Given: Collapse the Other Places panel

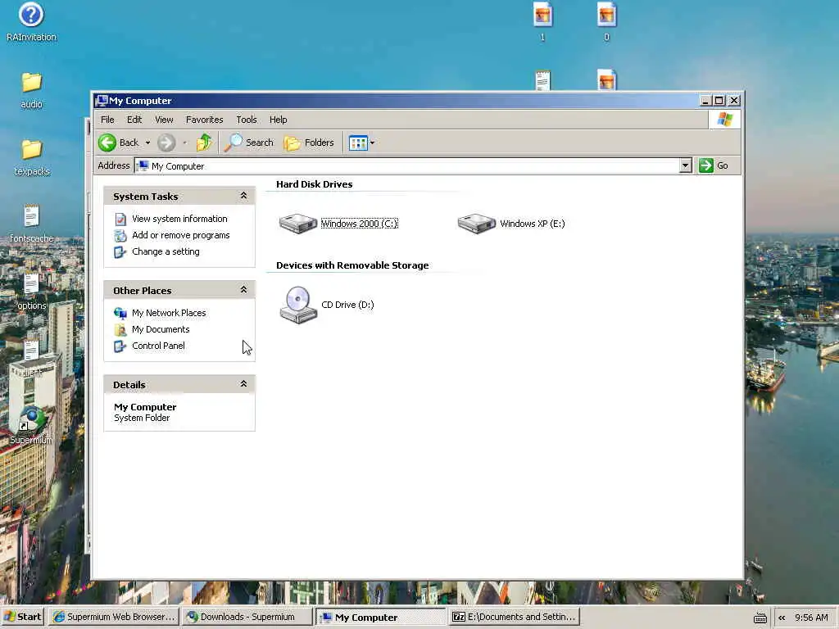Looking at the screenshot, I should (243, 290).
